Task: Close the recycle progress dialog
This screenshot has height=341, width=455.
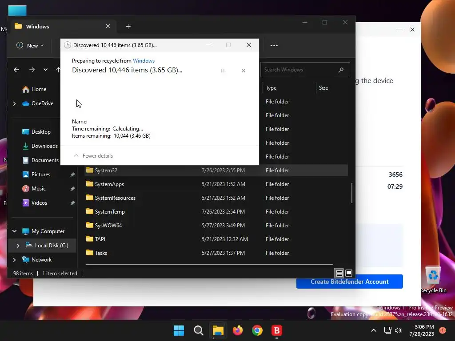Action: [249, 45]
